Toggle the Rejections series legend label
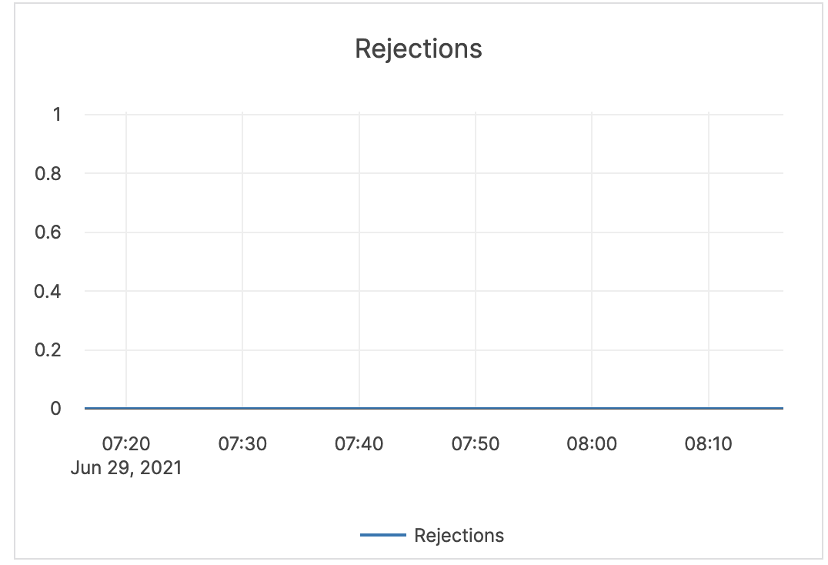 [459, 536]
